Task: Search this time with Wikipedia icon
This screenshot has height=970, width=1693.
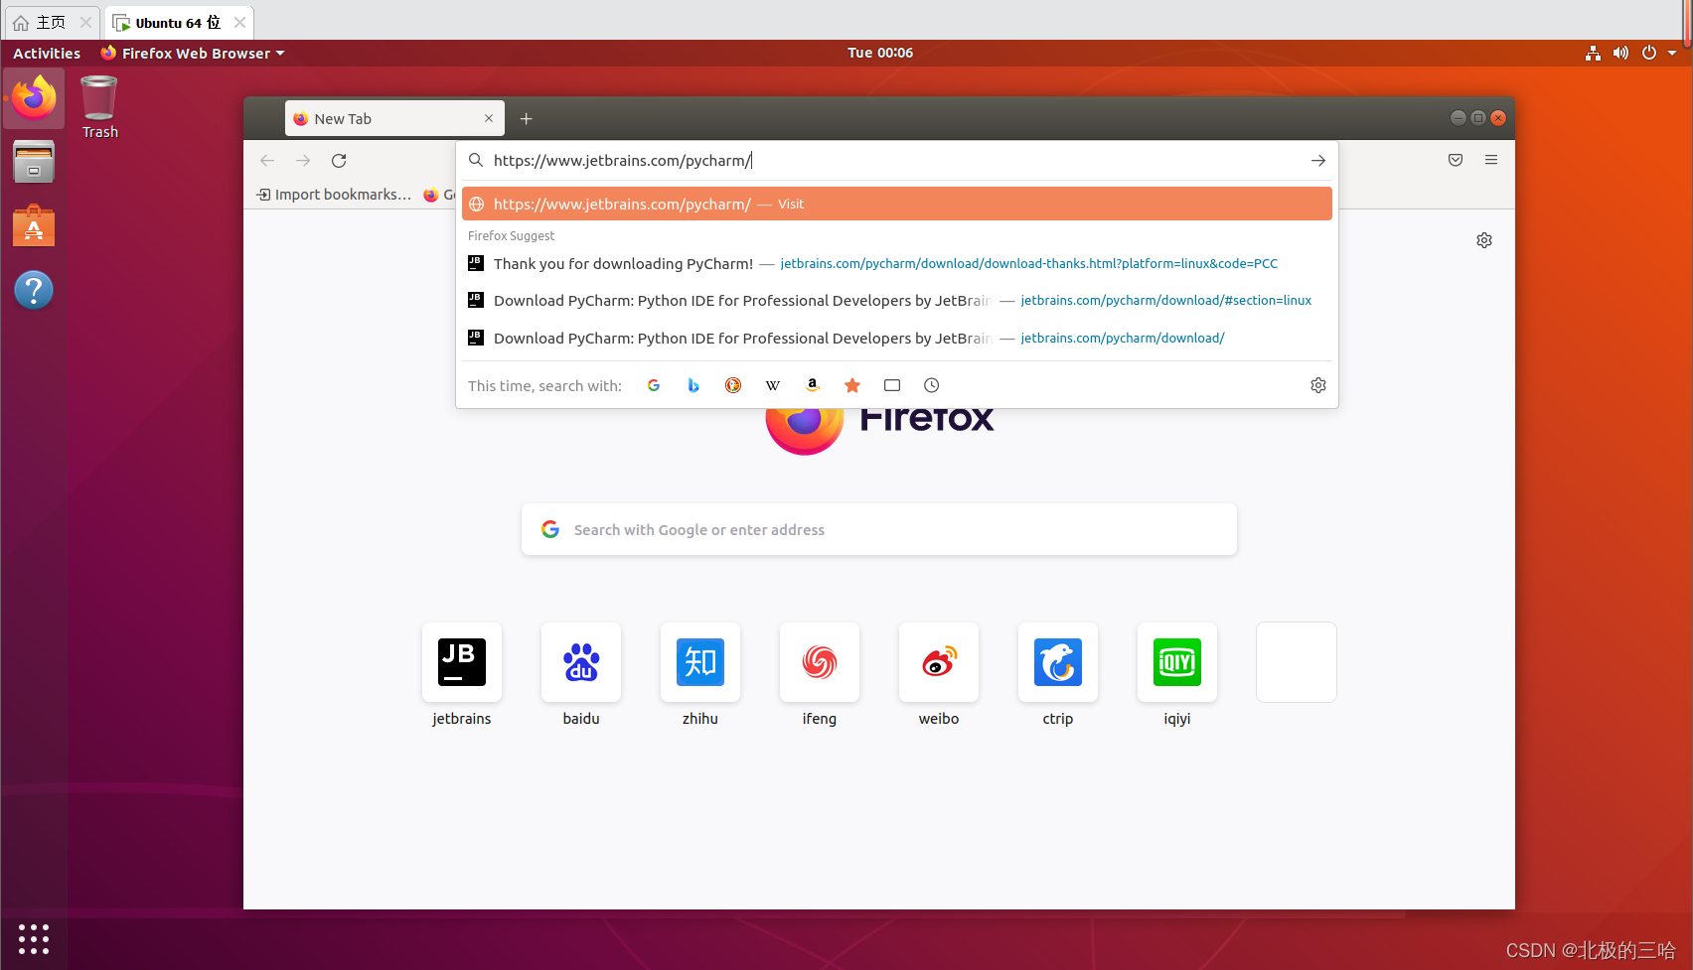Action: [773, 385]
